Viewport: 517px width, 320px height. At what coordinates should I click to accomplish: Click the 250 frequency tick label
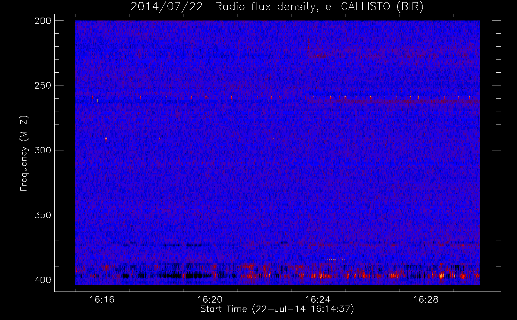point(42,85)
